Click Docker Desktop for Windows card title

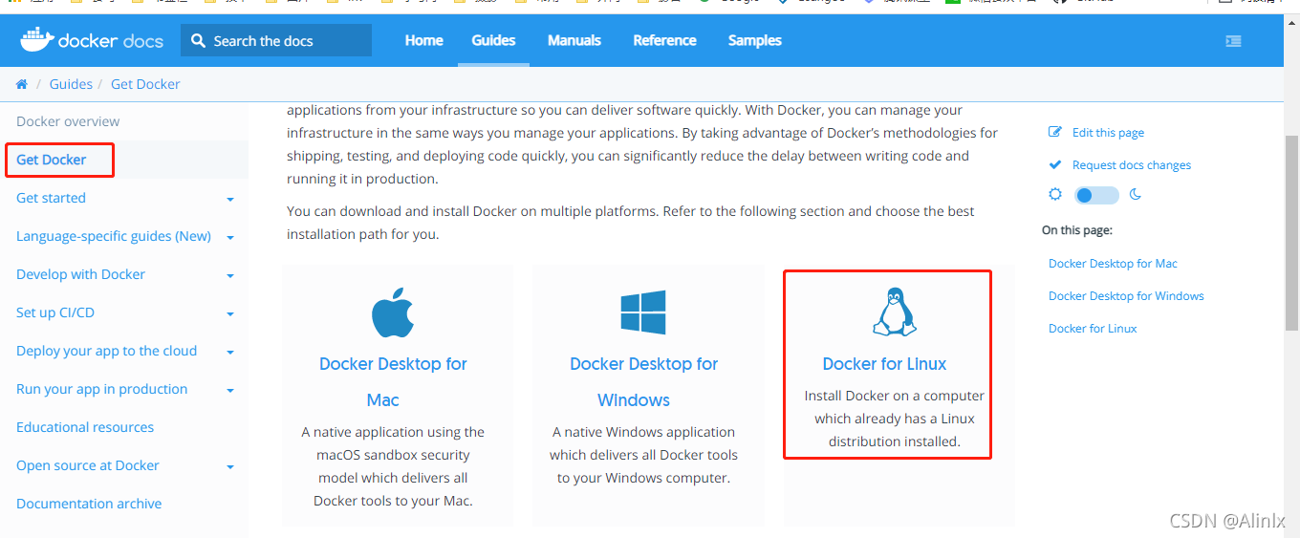coord(643,382)
